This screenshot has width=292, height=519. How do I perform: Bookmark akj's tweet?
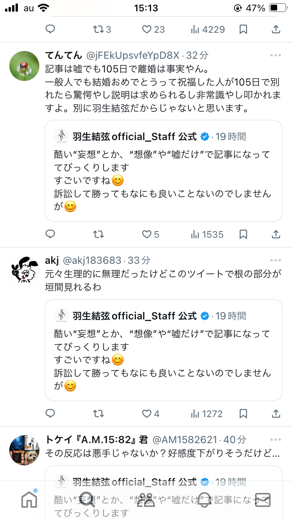coord(243,413)
